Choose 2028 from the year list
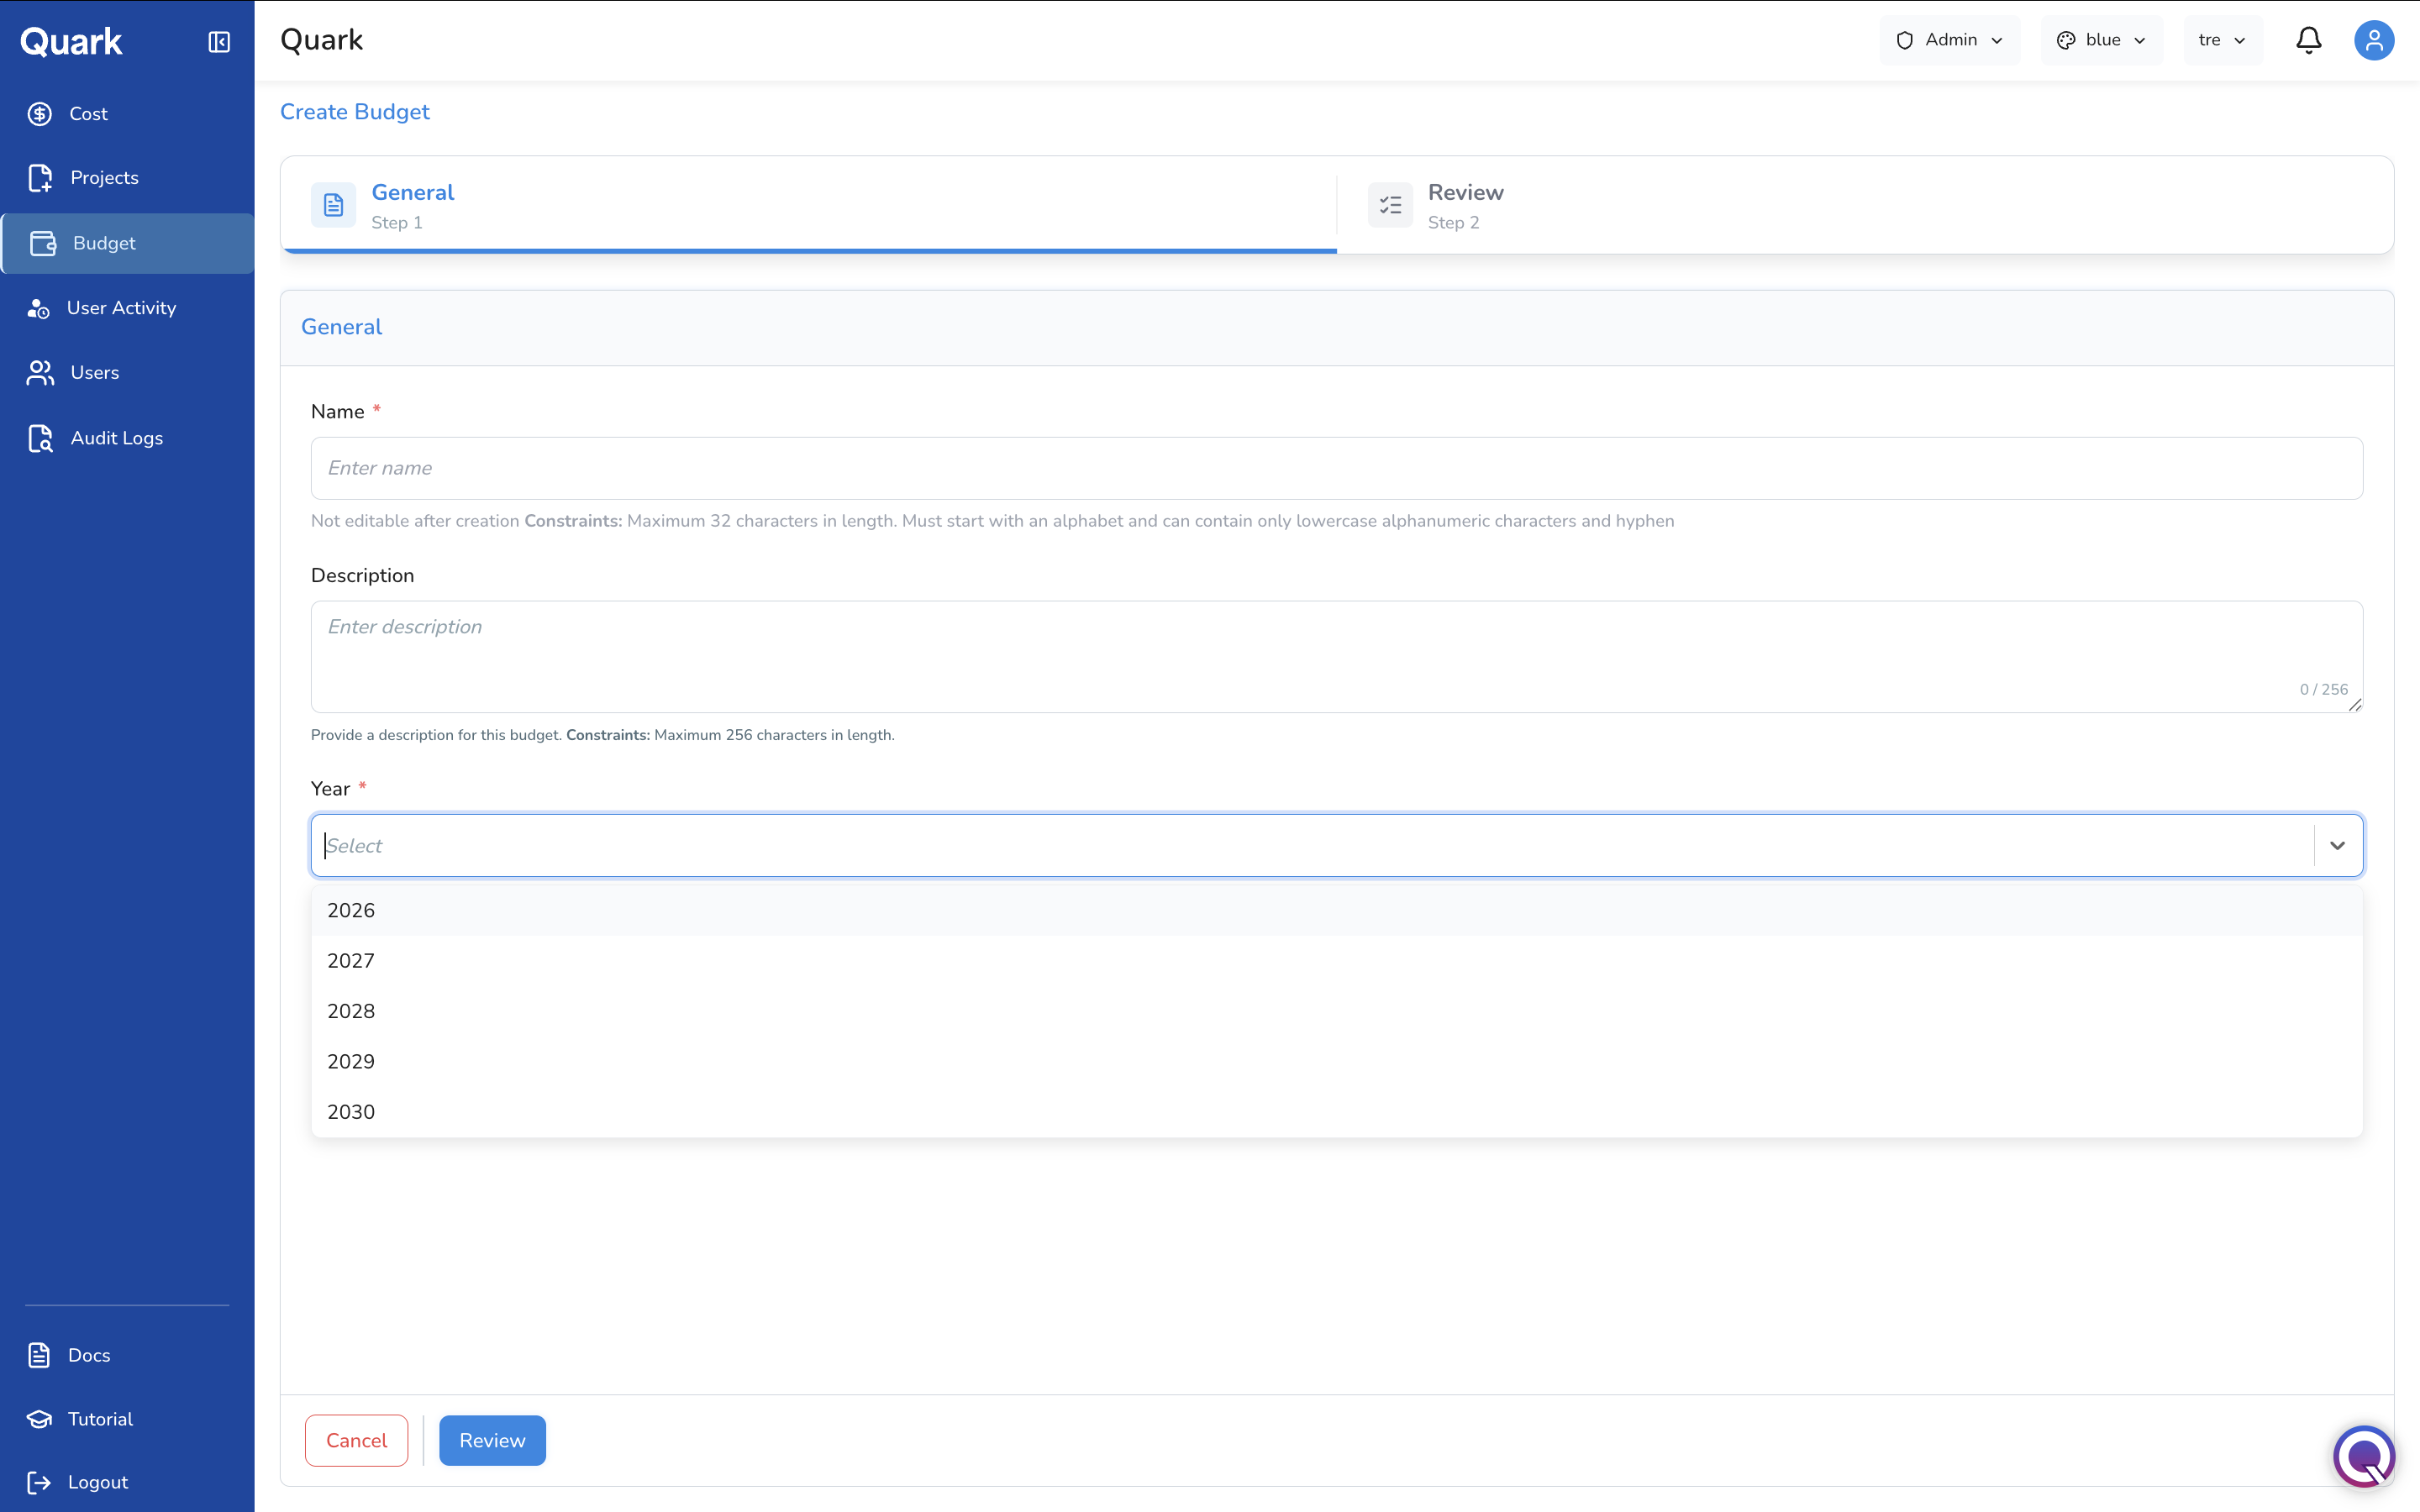 (1336, 1011)
